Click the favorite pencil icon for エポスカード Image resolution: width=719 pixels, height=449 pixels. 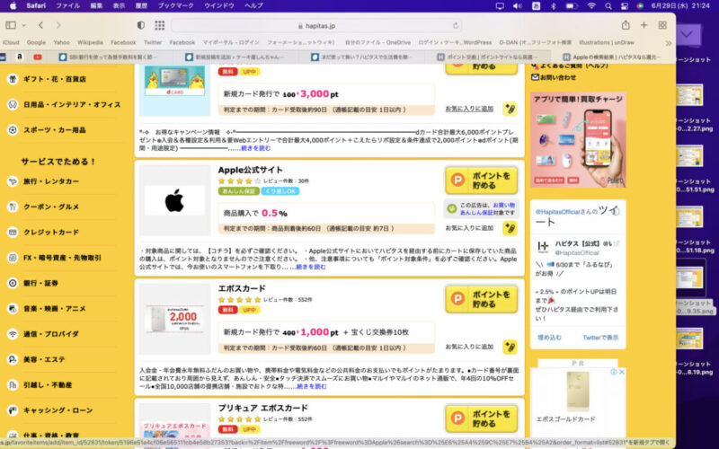pos(510,347)
